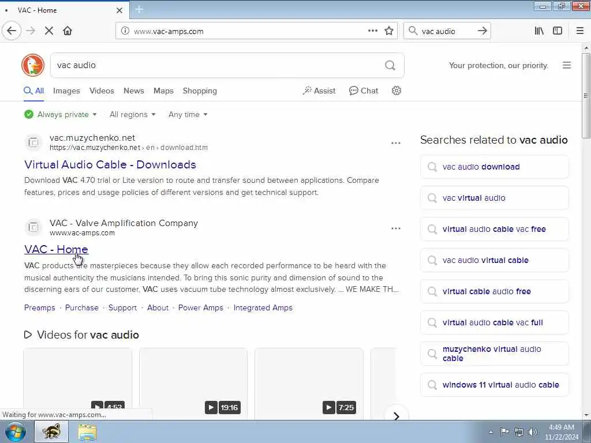Open the Purchase sitelink

pos(82,308)
